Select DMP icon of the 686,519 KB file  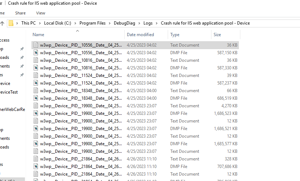35,98
